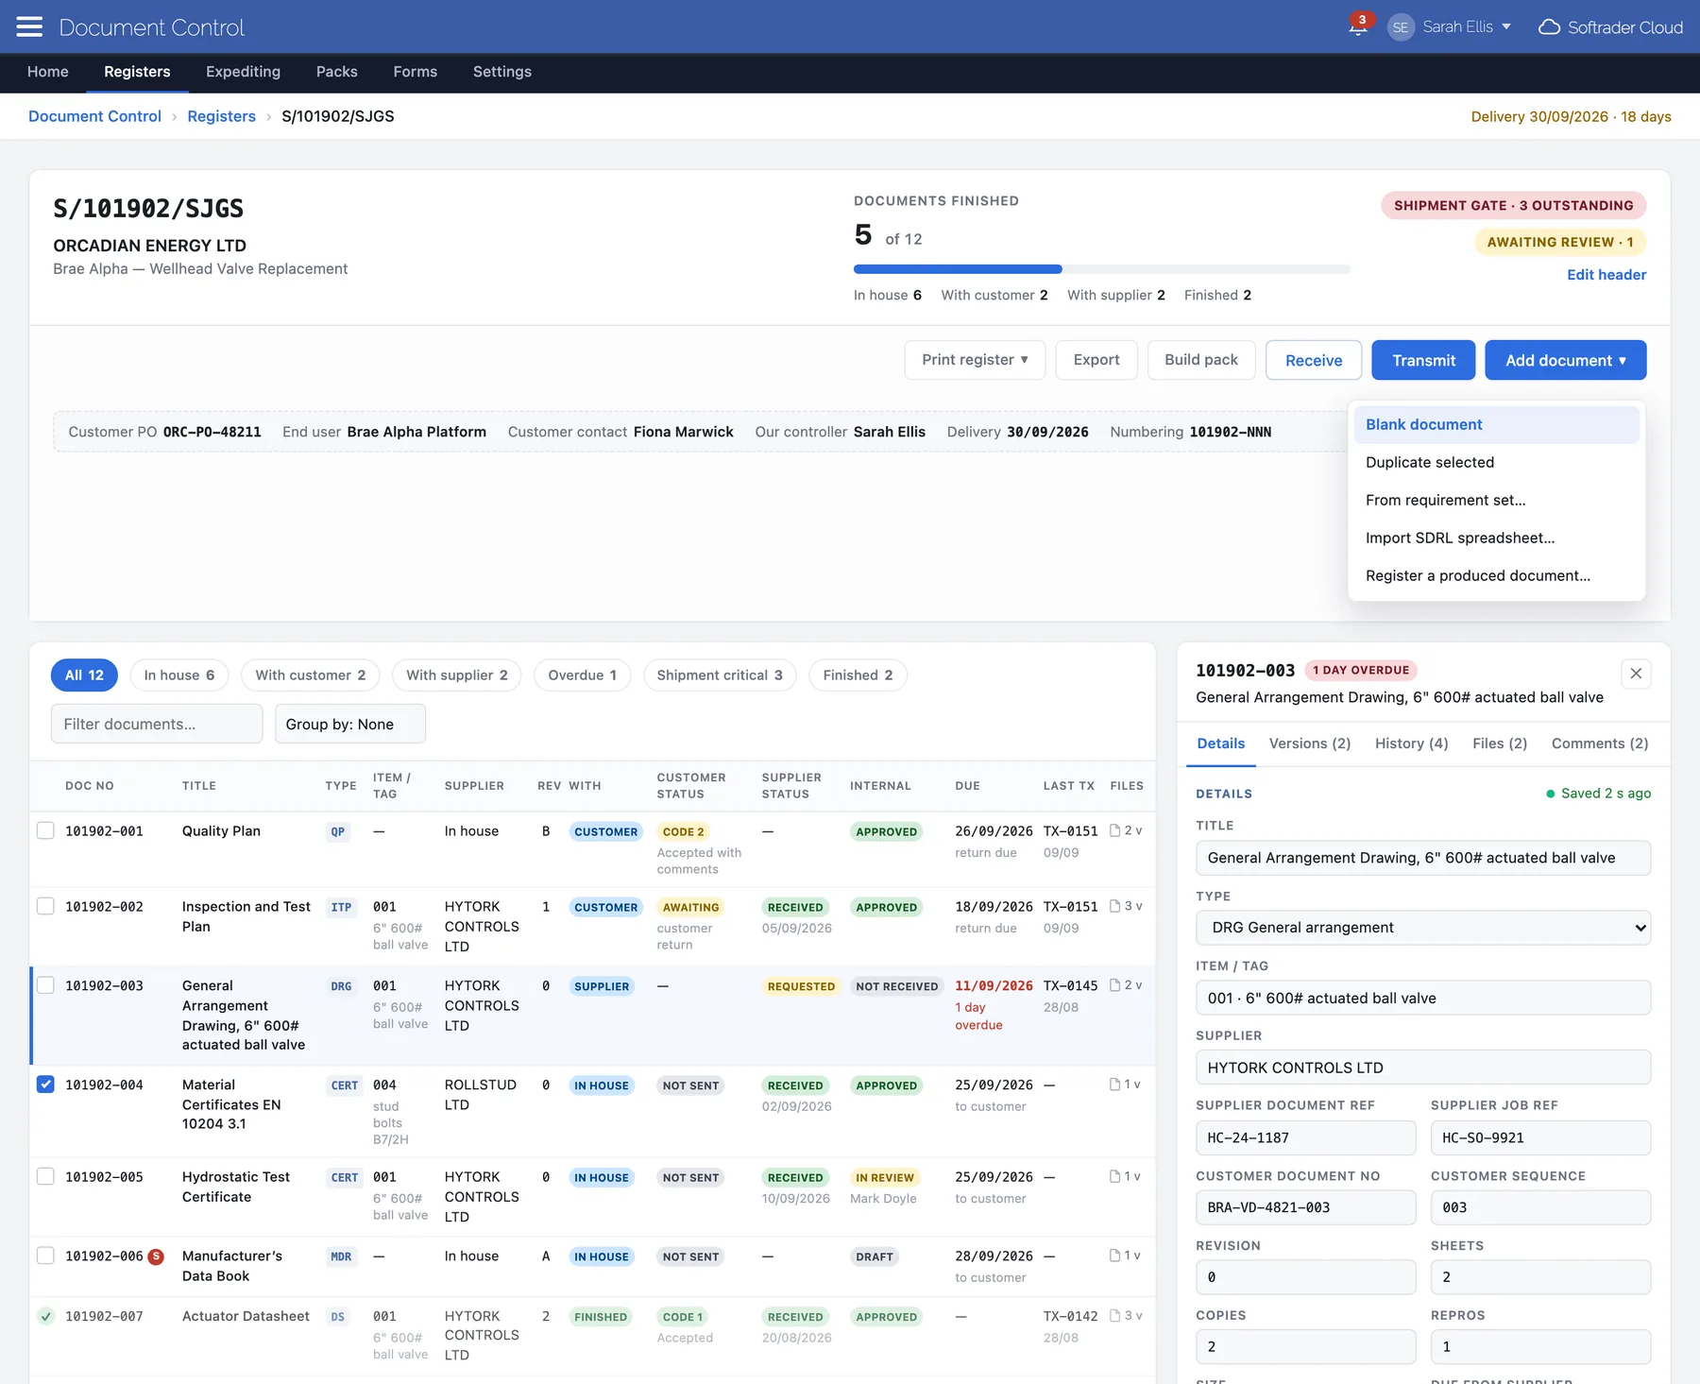Open the hamburger navigation menu
Image resolution: width=1700 pixels, height=1384 pixels.
coord(29,26)
